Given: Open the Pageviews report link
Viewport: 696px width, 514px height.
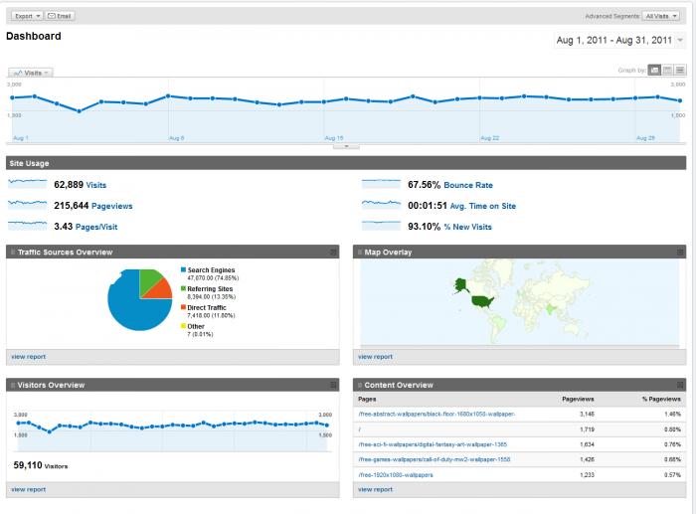Looking at the screenshot, I should pos(111,206).
